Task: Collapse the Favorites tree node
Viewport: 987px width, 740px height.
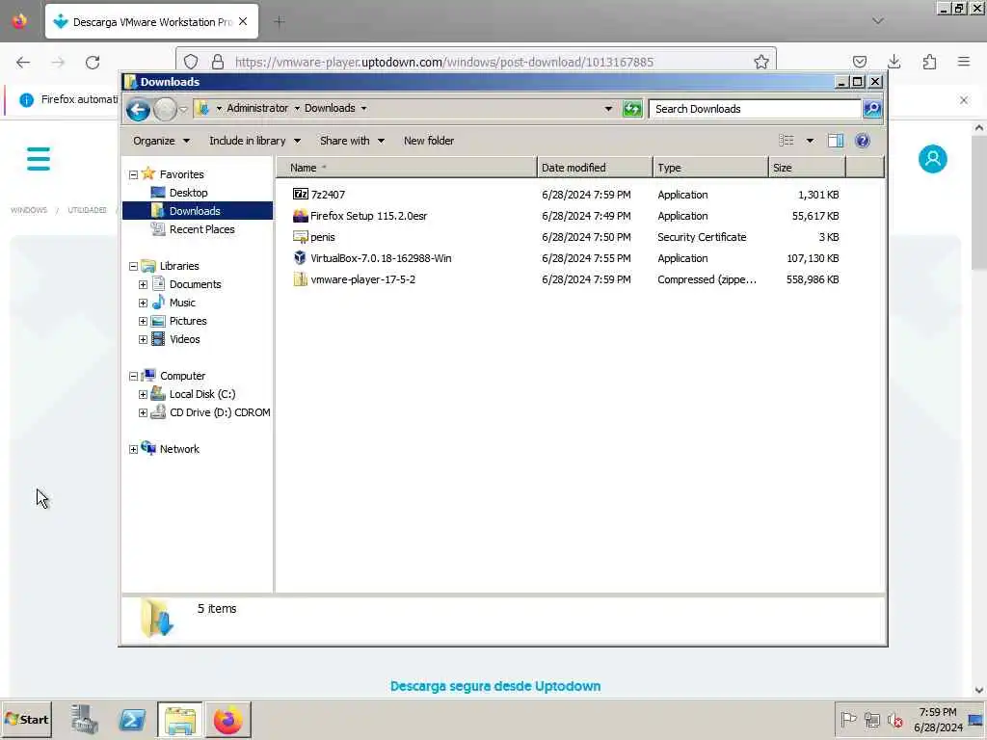Action: (x=133, y=175)
